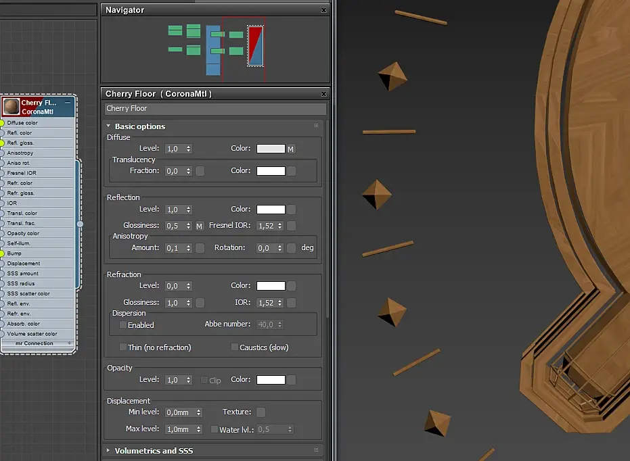Click the parameter panel vertical scrollbar
630x461 pixels.
[x=328, y=218]
